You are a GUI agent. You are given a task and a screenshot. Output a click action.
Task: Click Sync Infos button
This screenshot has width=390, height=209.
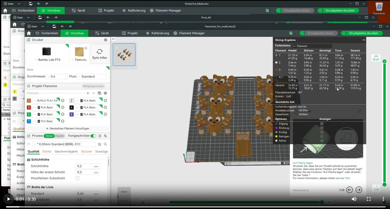pyautogui.click(x=99, y=54)
